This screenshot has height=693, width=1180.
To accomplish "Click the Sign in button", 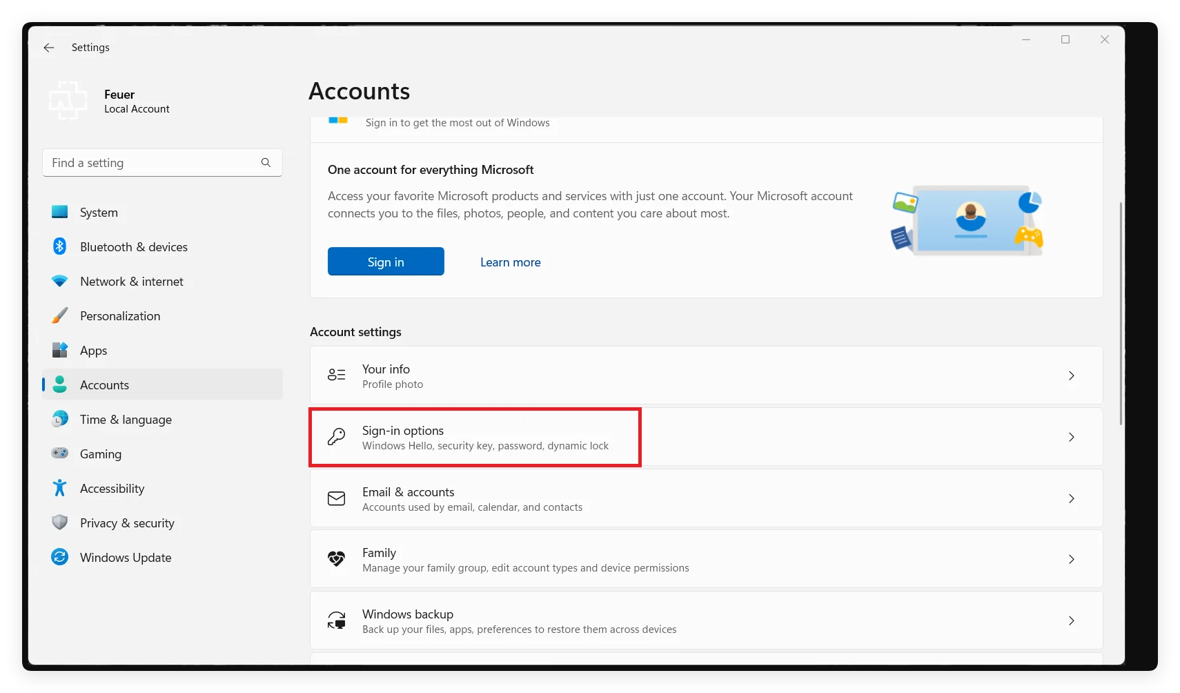I will (x=386, y=262).
